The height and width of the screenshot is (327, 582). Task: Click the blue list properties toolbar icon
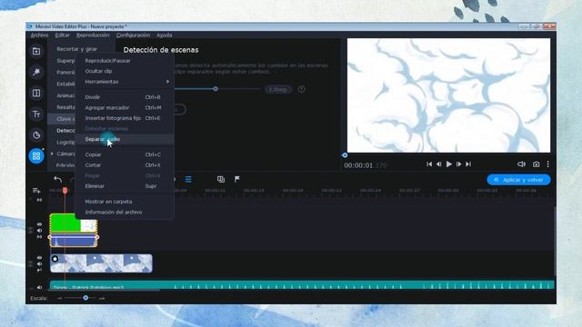tap(188, 180)
